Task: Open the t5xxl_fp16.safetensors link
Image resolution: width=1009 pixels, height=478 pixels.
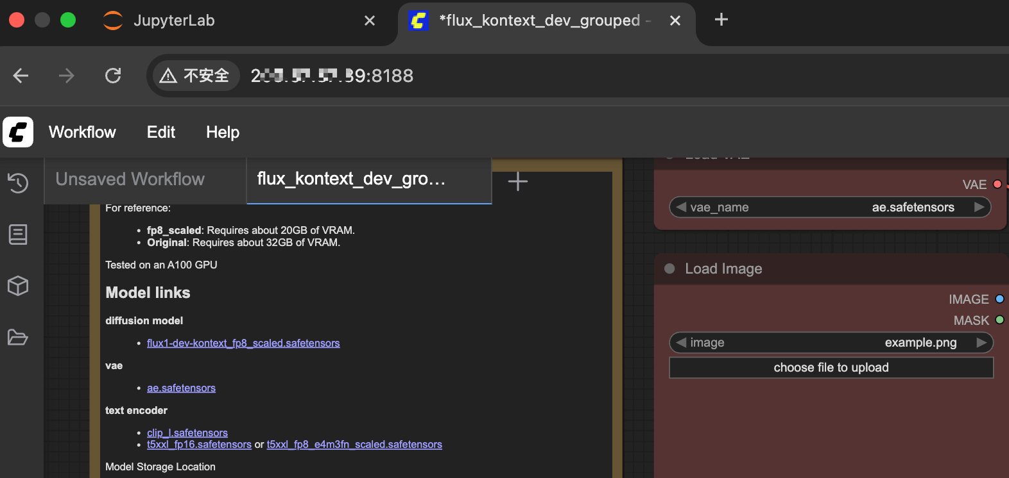Action: click(x=199, y=445)
